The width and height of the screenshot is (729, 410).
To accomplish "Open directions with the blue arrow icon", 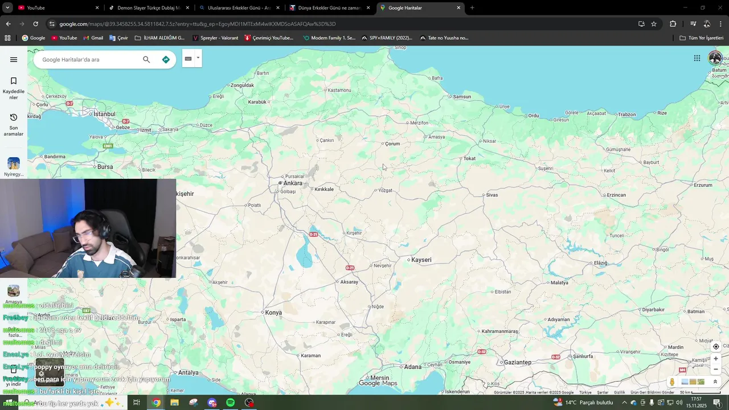I will [x=166, y=59].
